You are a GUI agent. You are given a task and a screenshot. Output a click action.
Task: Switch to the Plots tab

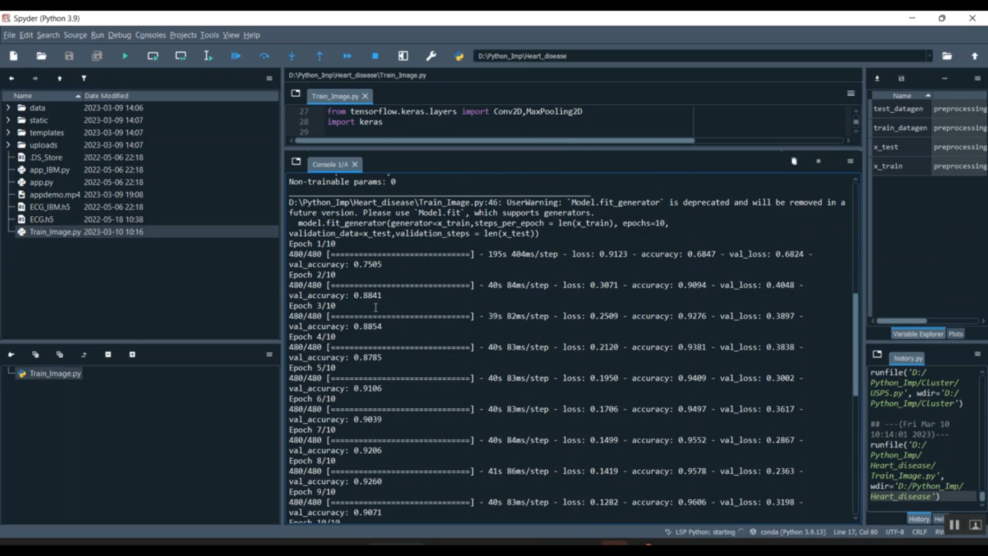[956, 334]
